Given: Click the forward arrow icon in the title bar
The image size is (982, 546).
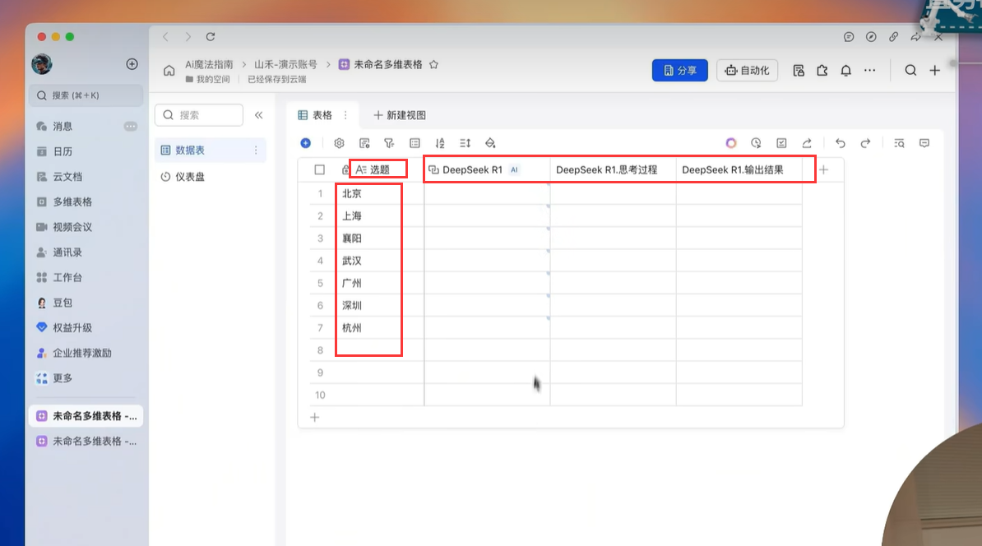Looking at the screenshot, I should 915,37.
